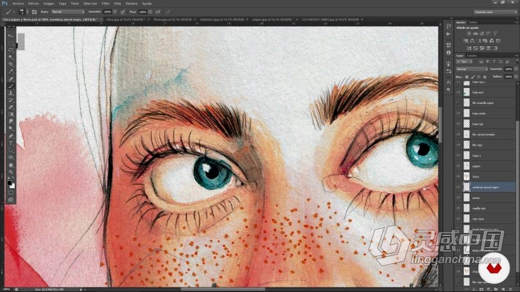Select the Brush tool in toolbox

tap(11, 86)
